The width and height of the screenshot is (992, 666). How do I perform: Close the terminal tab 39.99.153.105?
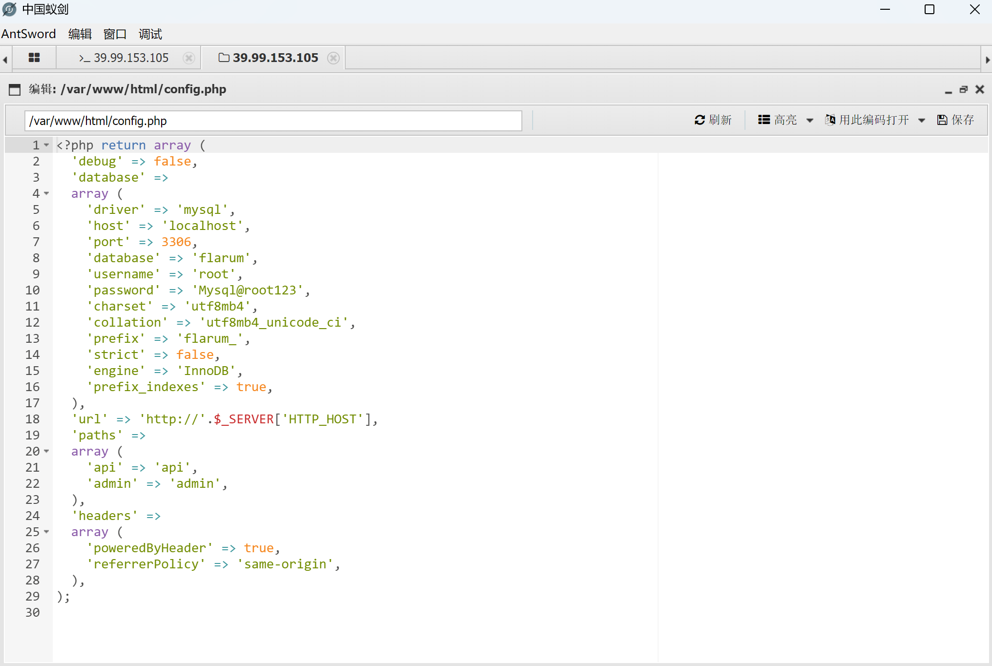tap(188, 58)
